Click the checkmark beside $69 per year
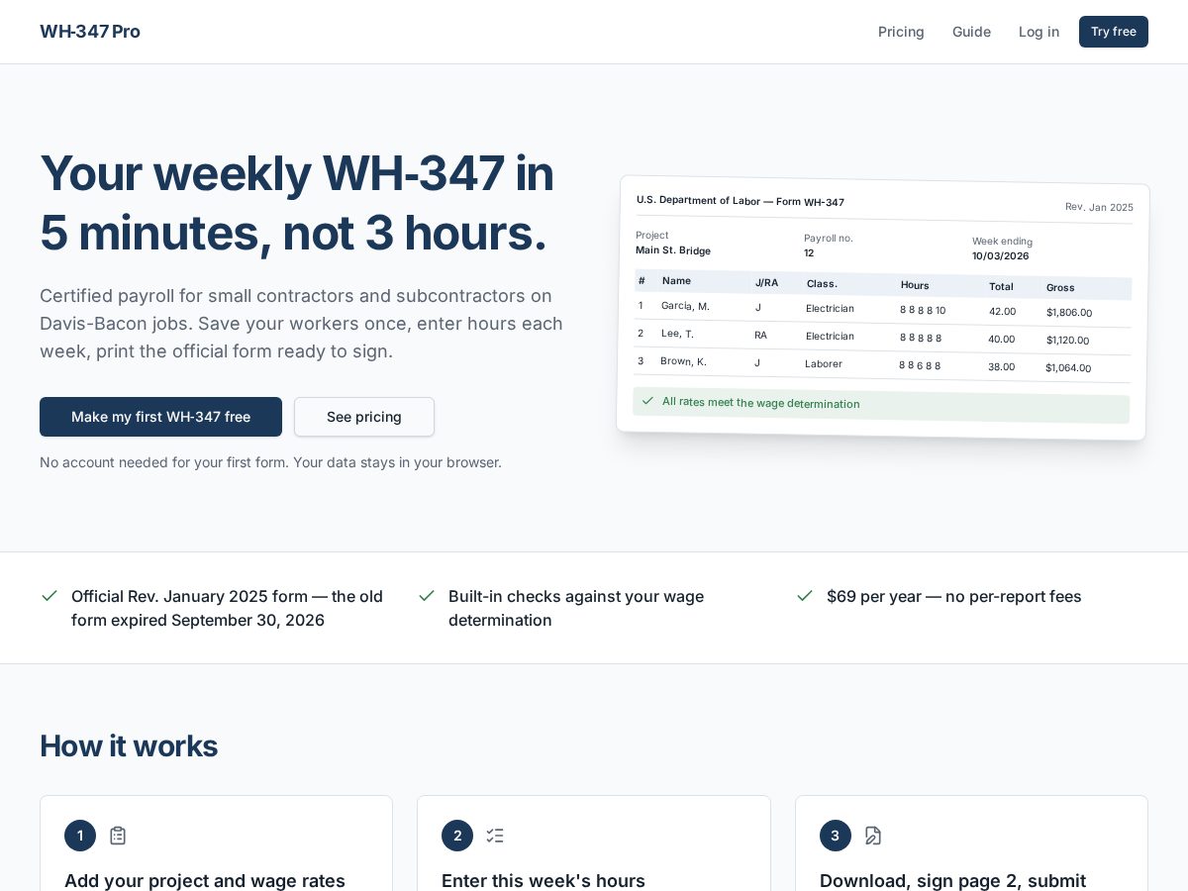Screen dimensions: 1188x891 pos(805,596)
